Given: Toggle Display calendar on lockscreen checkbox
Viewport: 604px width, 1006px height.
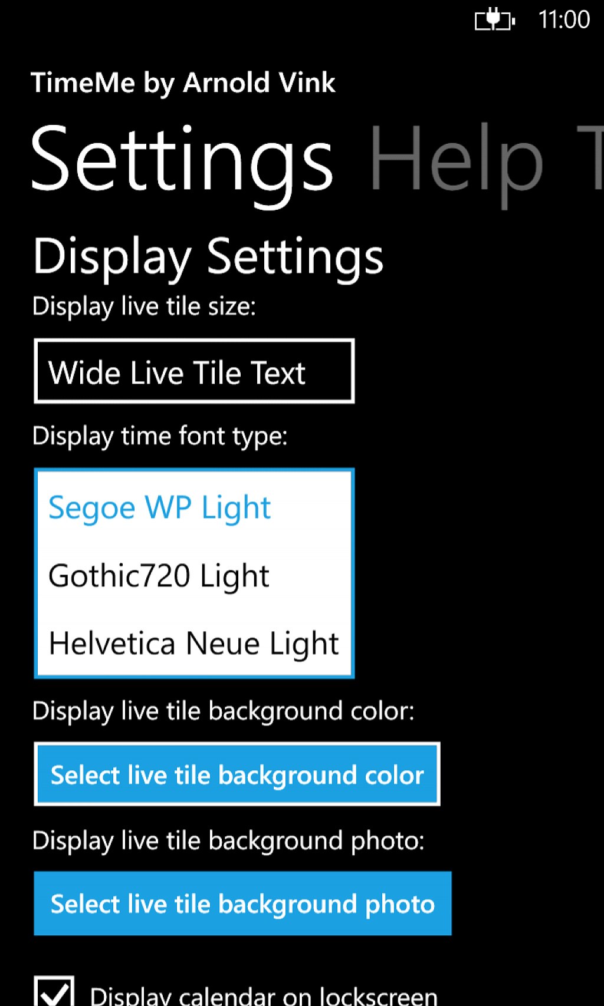Looking at the screenshot, I should (54, 991).
